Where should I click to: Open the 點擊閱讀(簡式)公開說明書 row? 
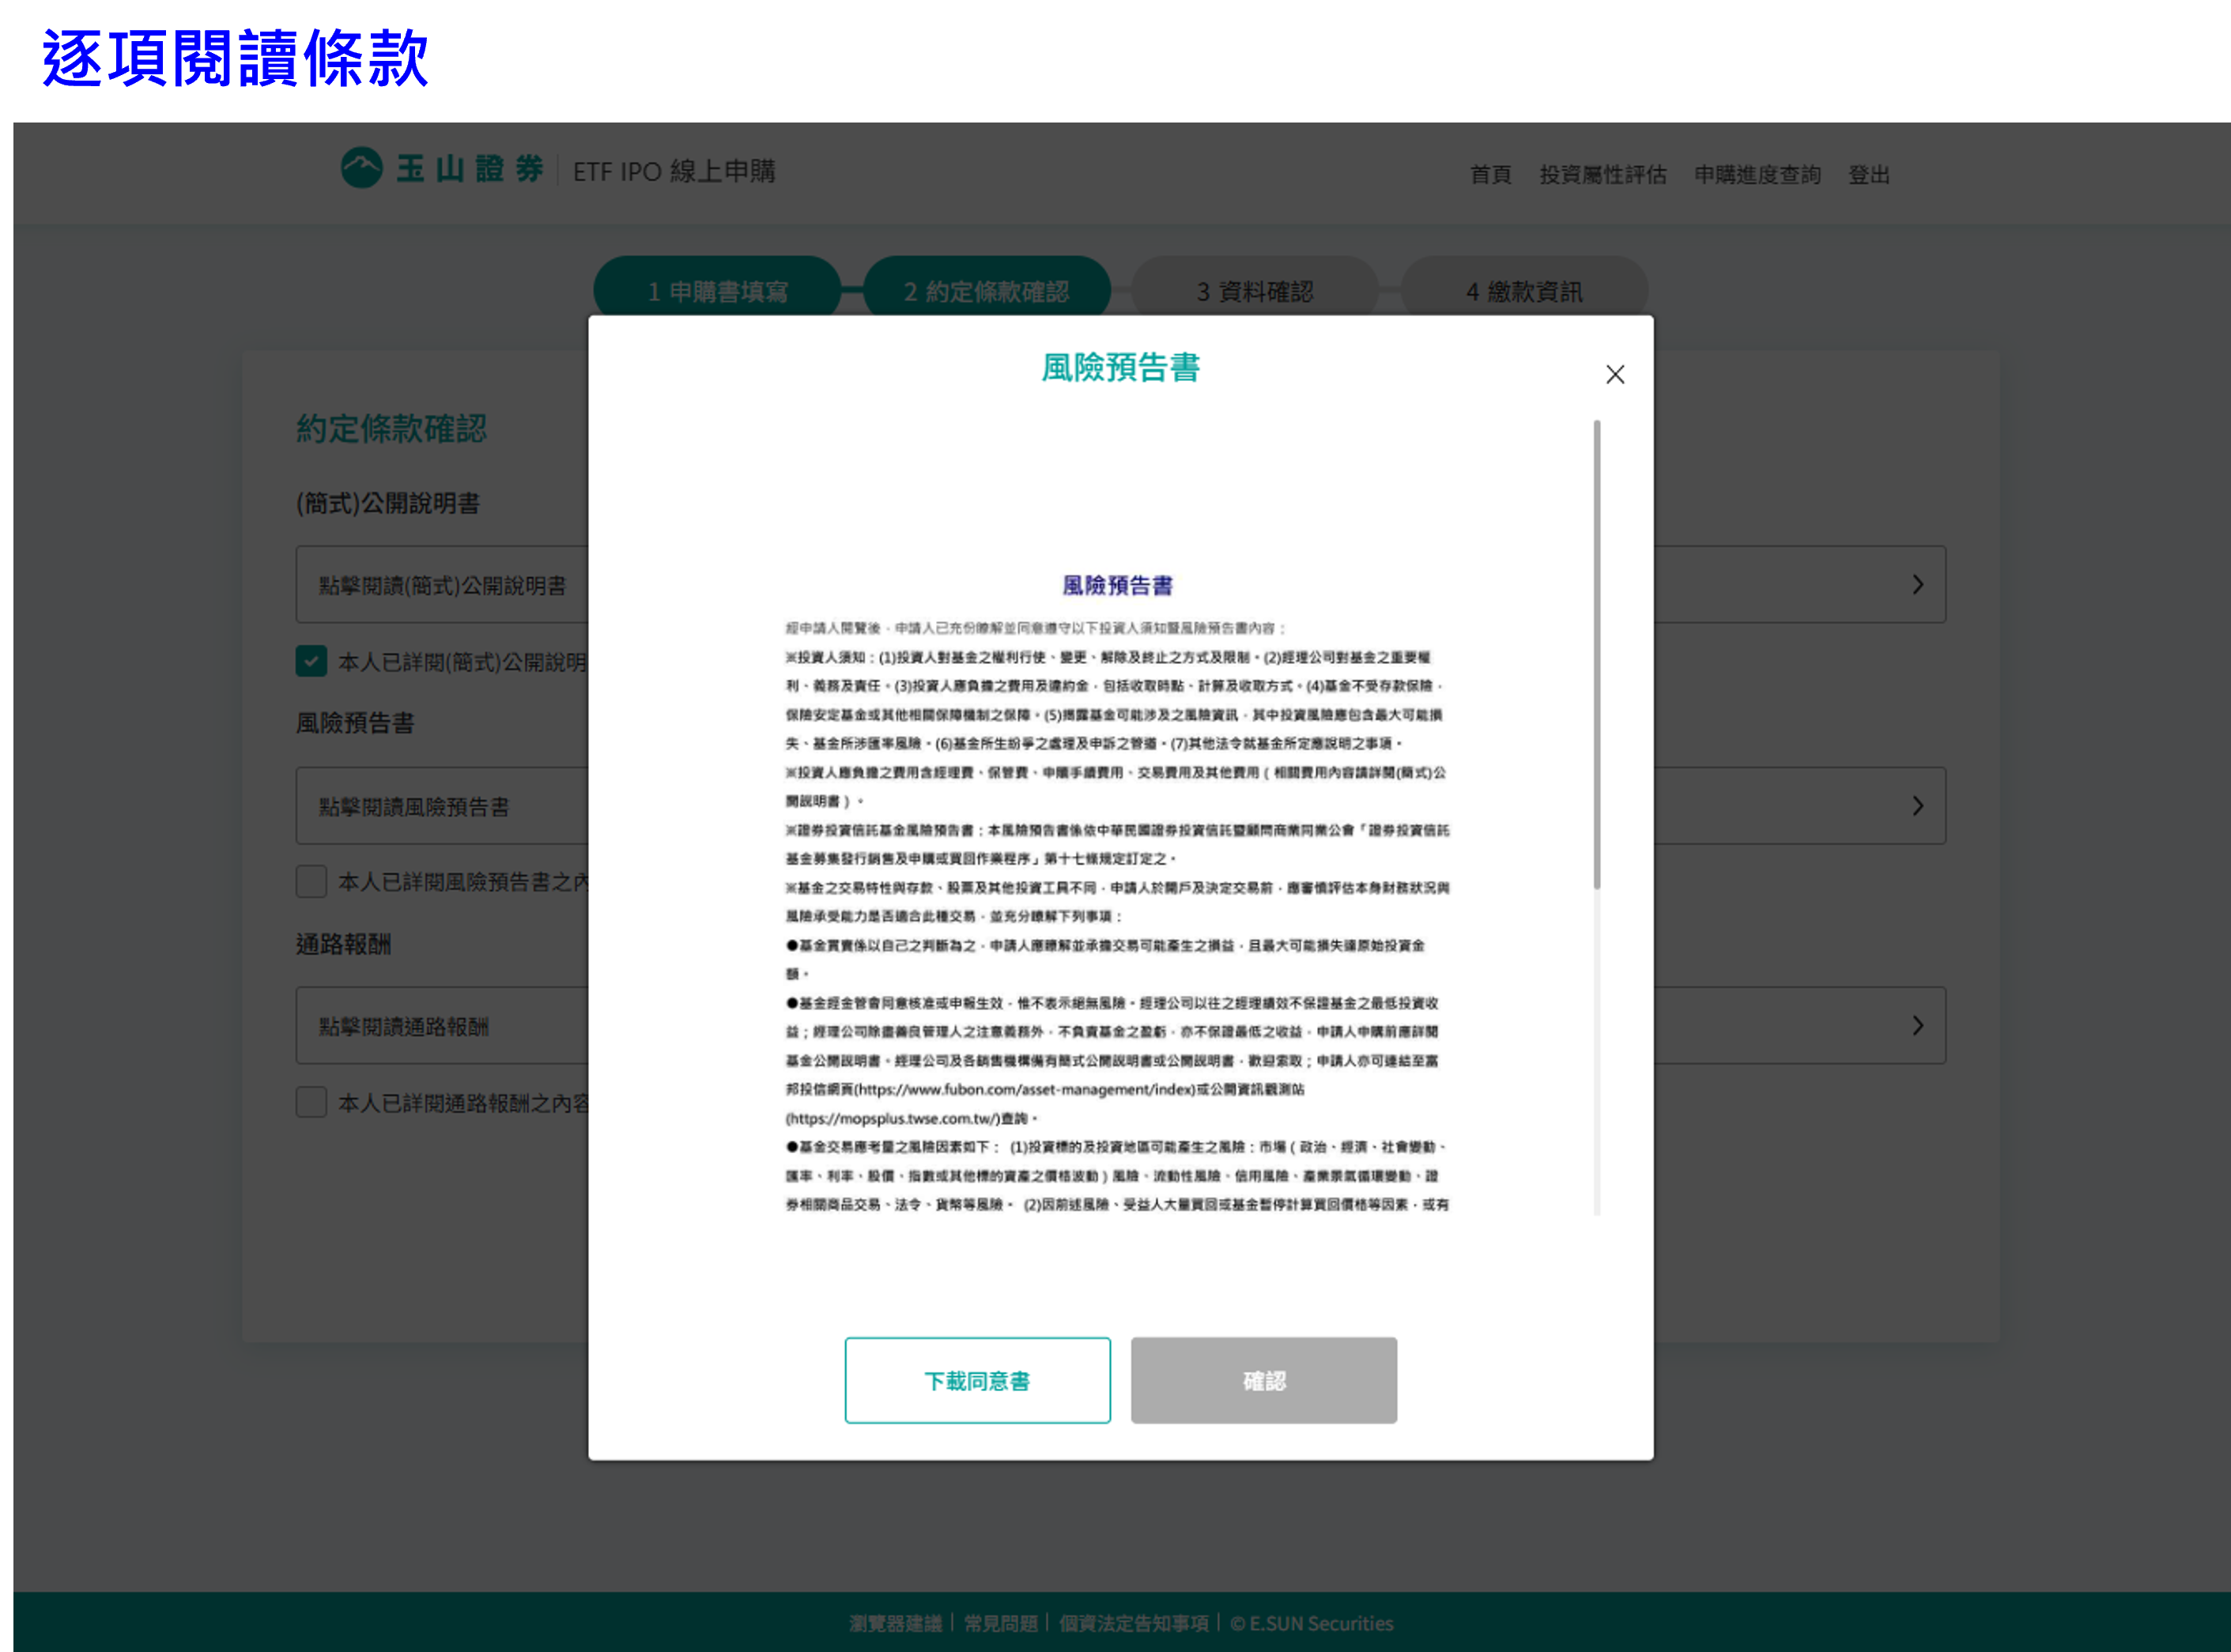(1120, 584)
